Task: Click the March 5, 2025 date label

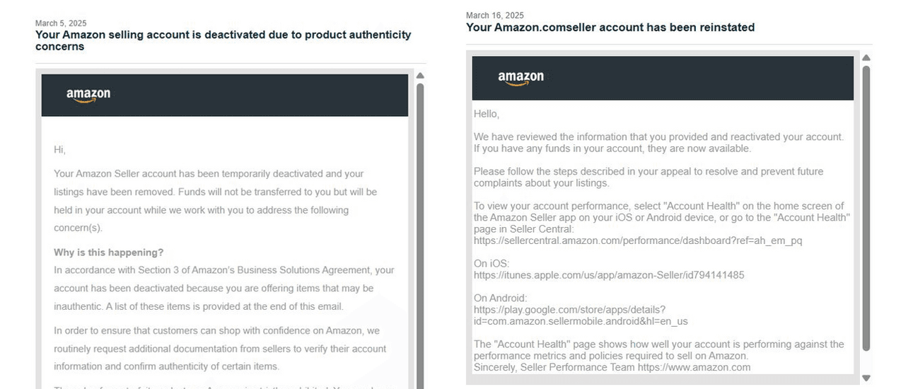Action: tap(61, 23)
